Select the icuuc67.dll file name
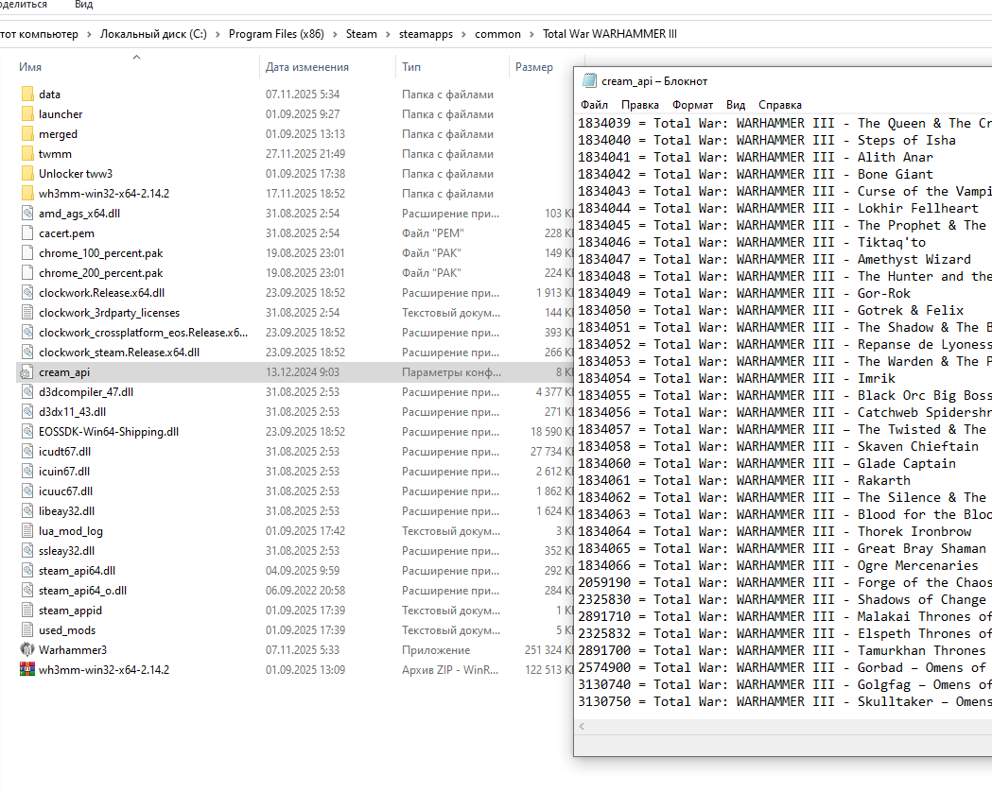The height and width of the screenshot is (792, 992). pyautogui.click(x=65, y=491)
